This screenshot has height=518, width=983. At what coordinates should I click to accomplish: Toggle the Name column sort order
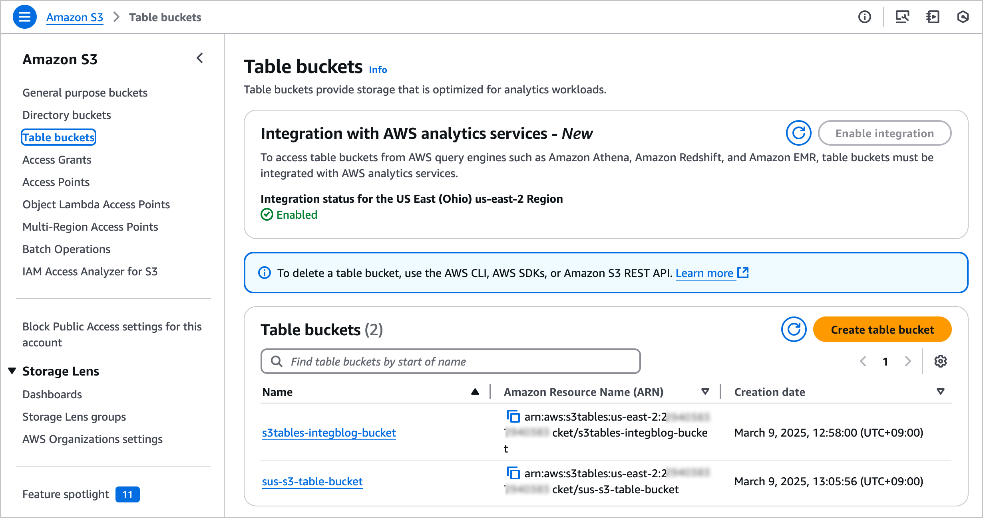(x=475, y=391)
